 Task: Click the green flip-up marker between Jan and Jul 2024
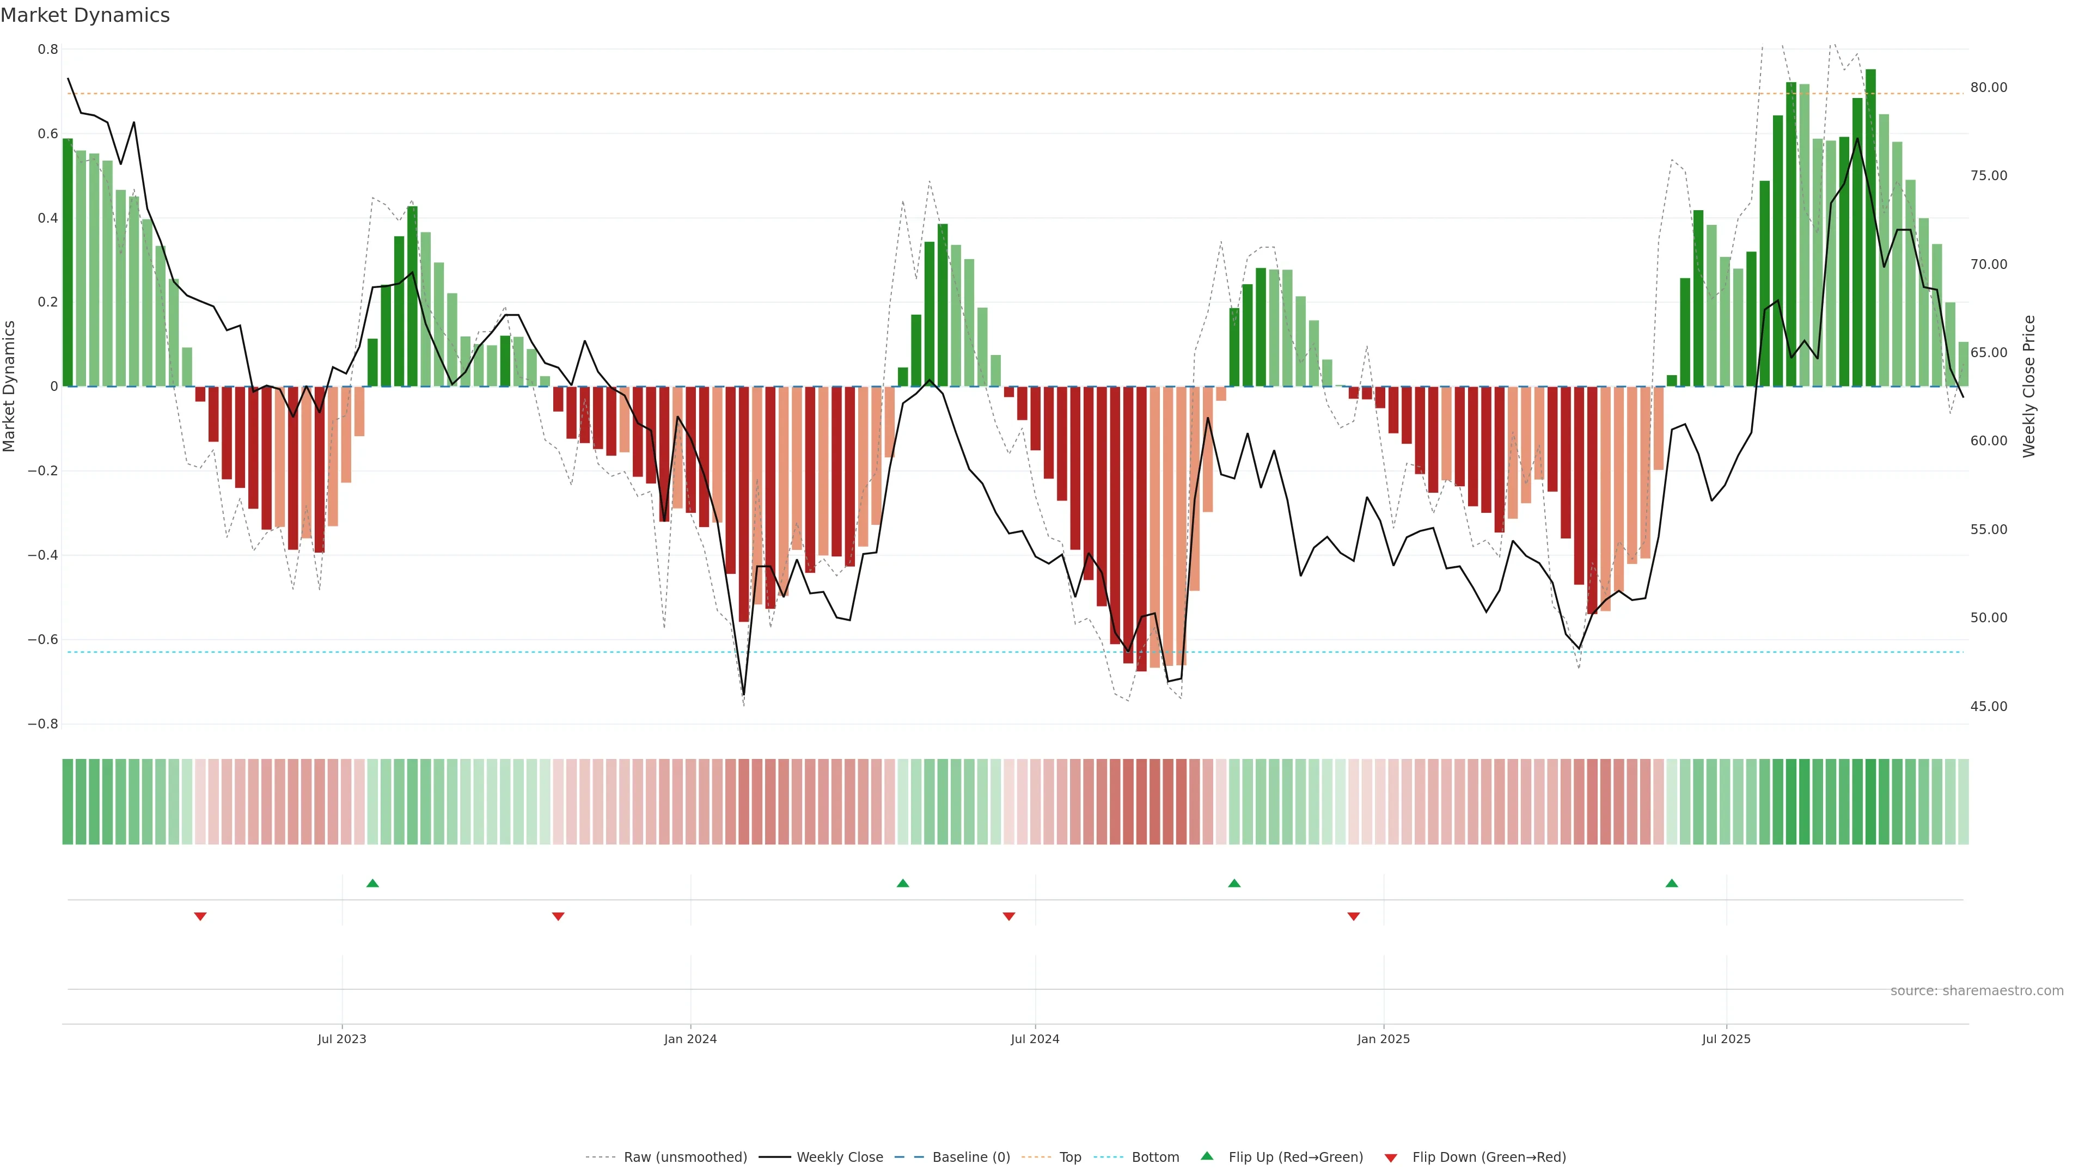pyautogui.click(x=903, y=883)
